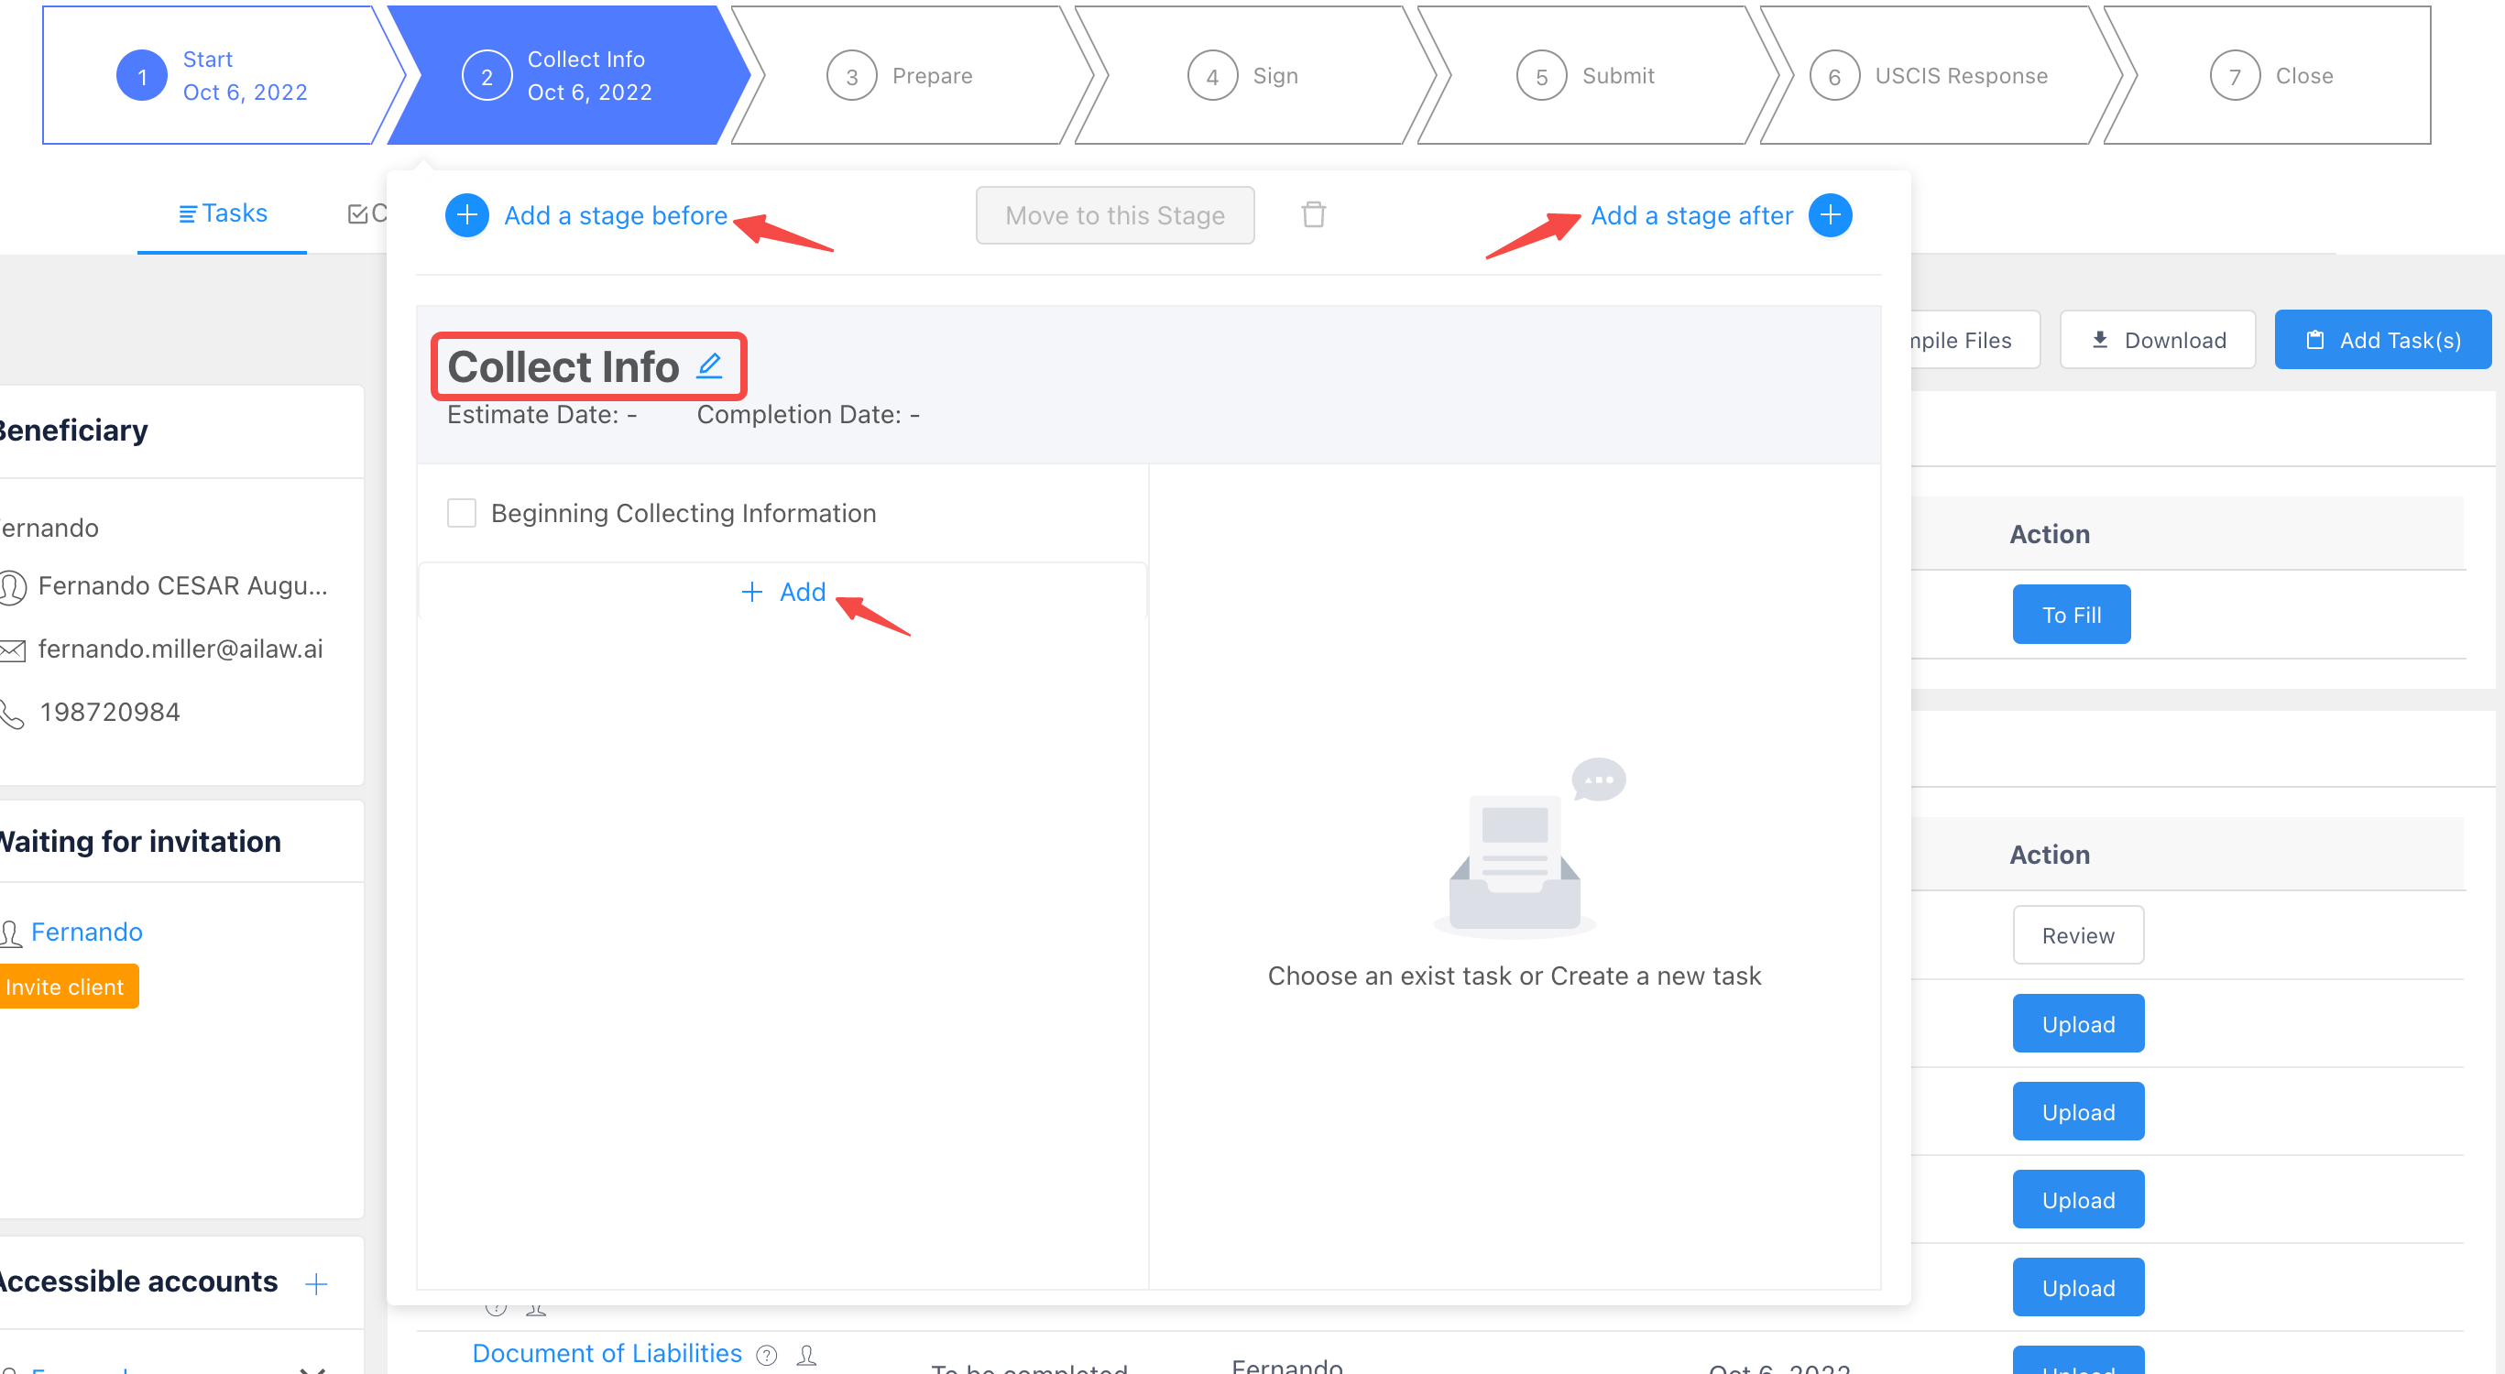2505x1374 pixels.
Task: Select the Start stage label
Action: (208, 60)
